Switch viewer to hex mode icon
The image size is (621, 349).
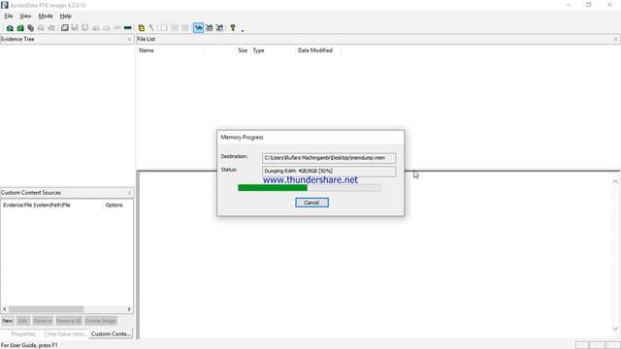click(219, 28)
